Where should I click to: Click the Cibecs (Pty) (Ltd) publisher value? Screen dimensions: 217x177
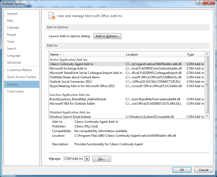(86, 126)
